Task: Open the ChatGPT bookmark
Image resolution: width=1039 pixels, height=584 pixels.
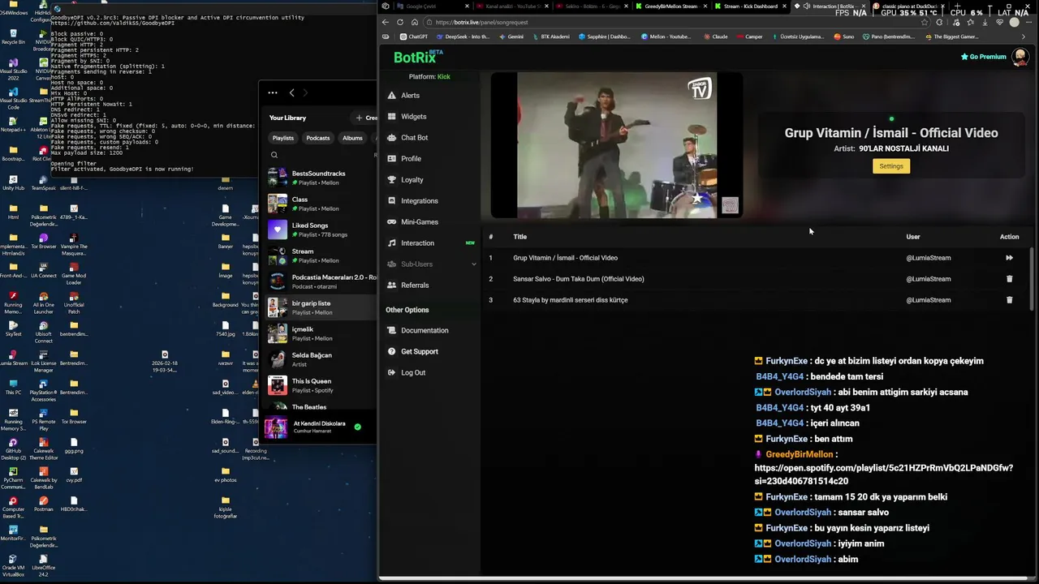Action: tap(414, 36)
